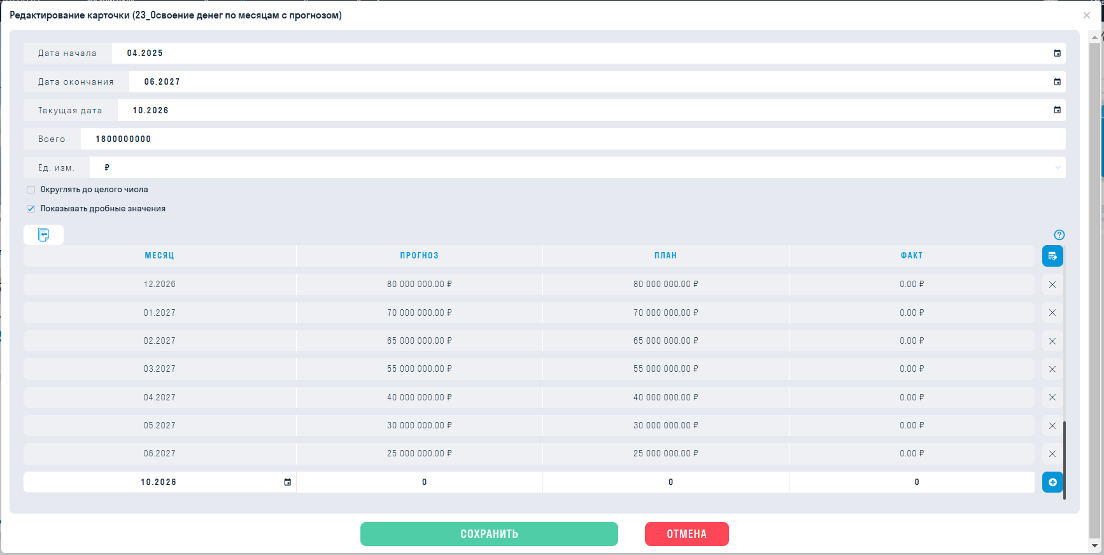Select plan cell 25 000 000.00 ₽

pos(666,454)
